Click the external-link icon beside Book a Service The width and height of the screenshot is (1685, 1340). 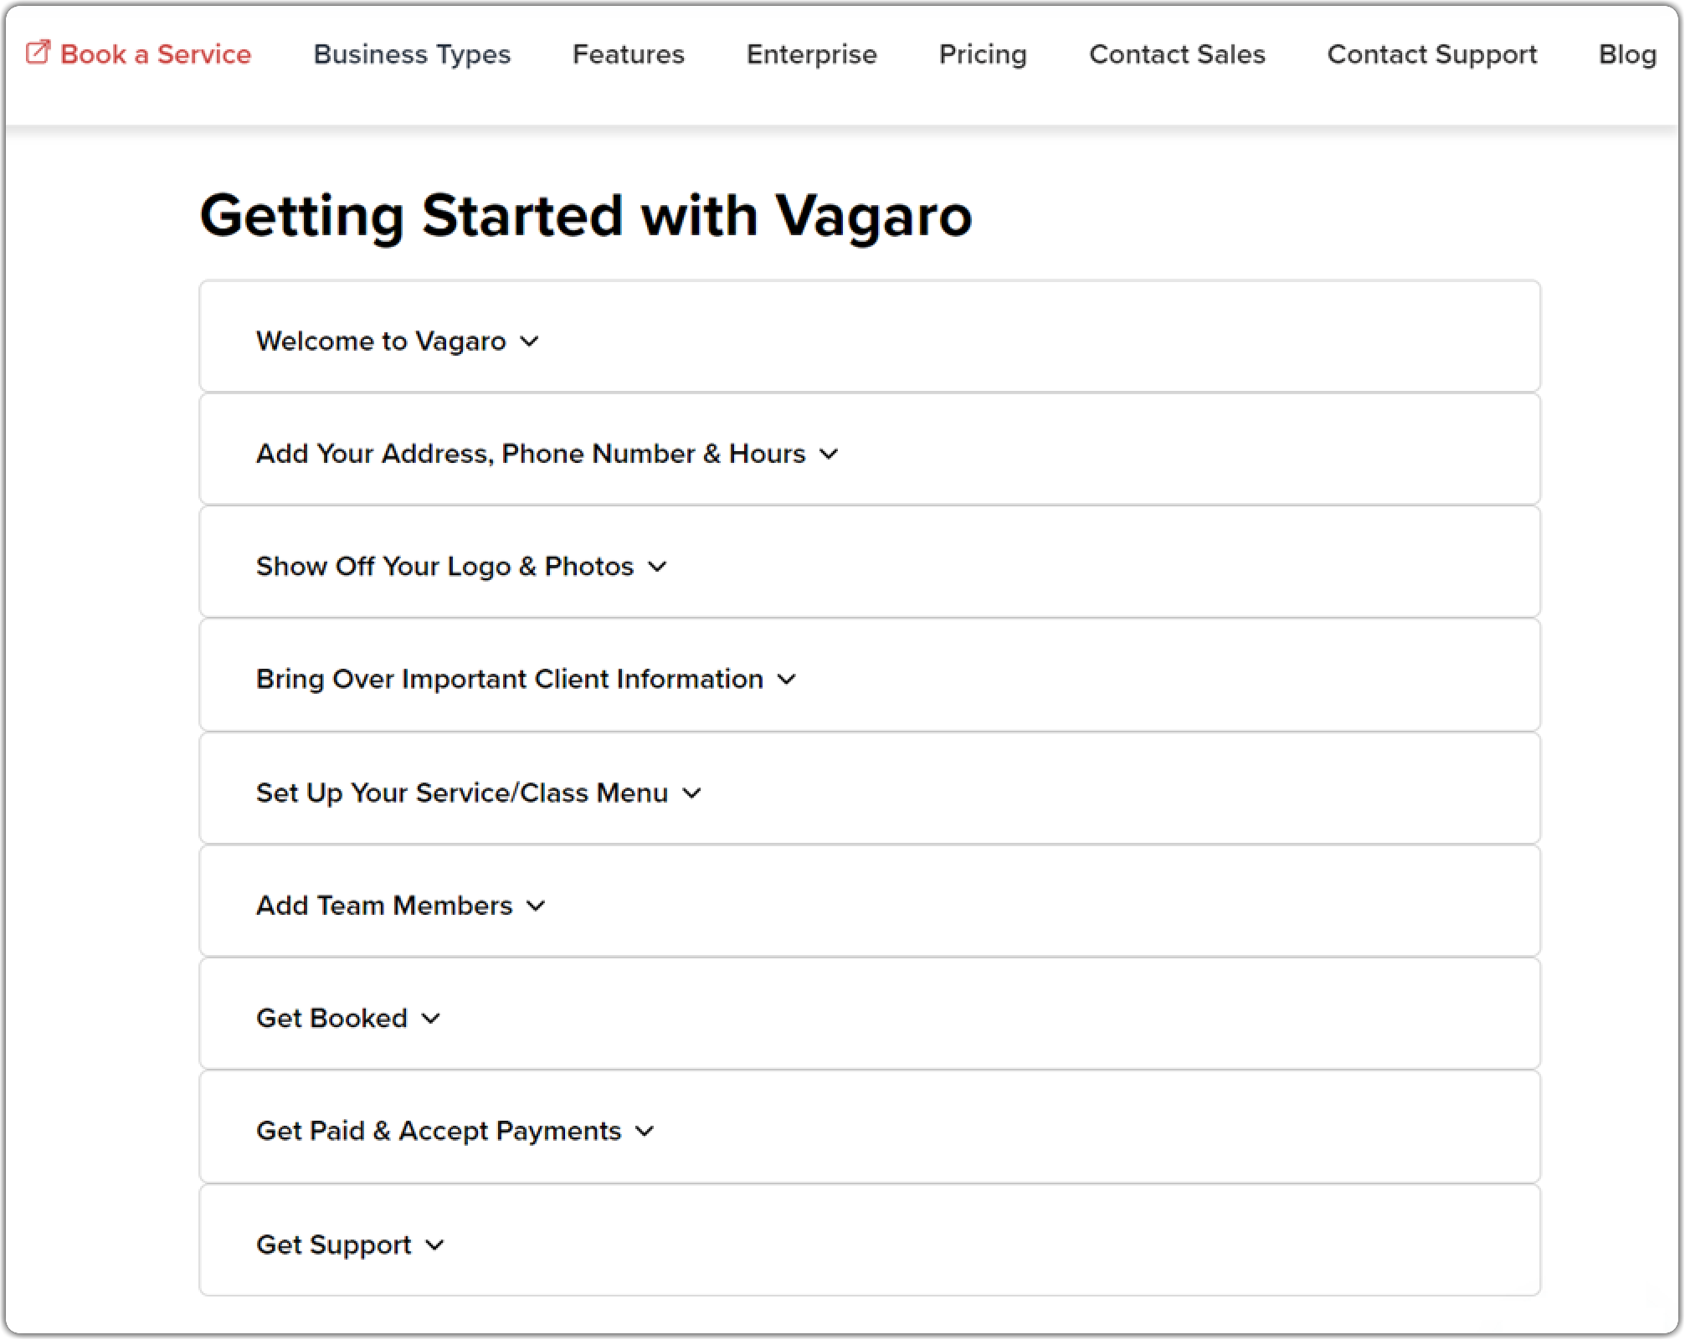coord(39,53)
